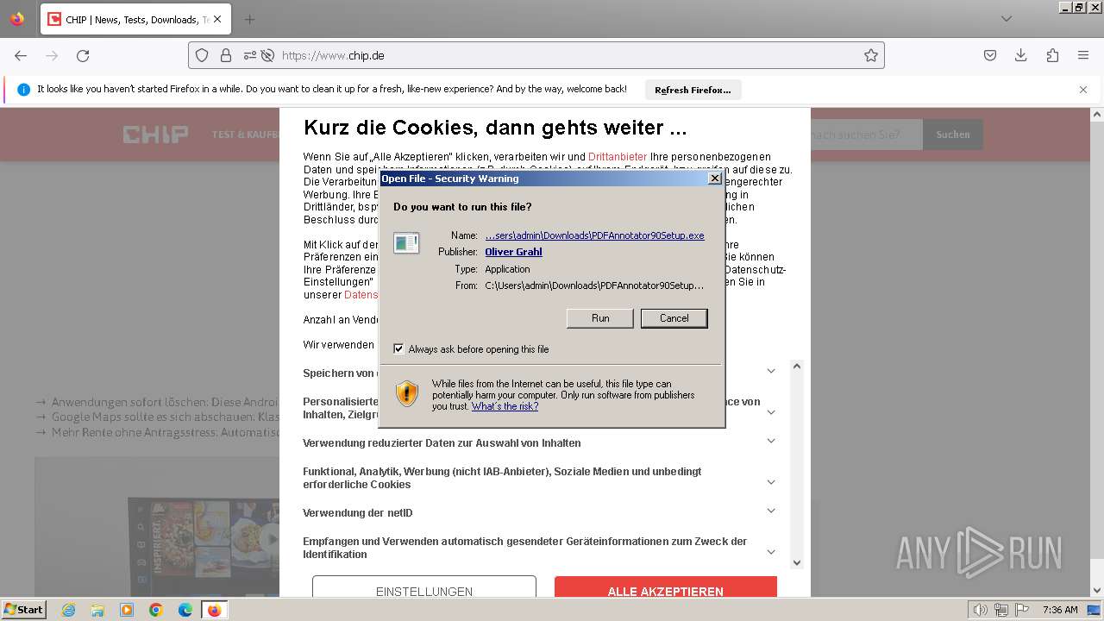
Task: Close the CHIP tab
Action: click(x=217, y=19)
